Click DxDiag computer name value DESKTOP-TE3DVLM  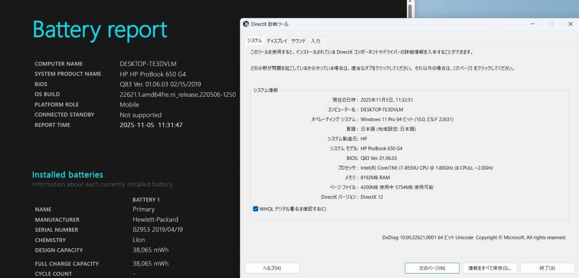(382, 109)
